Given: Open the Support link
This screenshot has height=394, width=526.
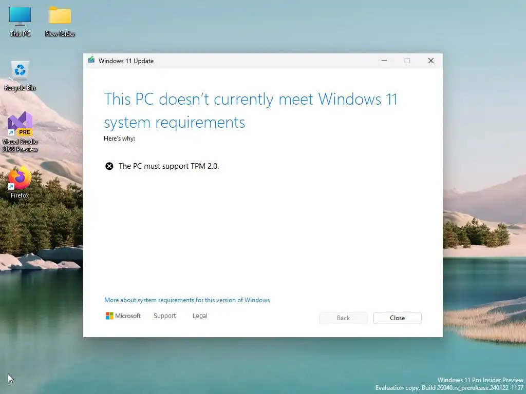Looking at the screenshot, I should [x=165, y=316].
